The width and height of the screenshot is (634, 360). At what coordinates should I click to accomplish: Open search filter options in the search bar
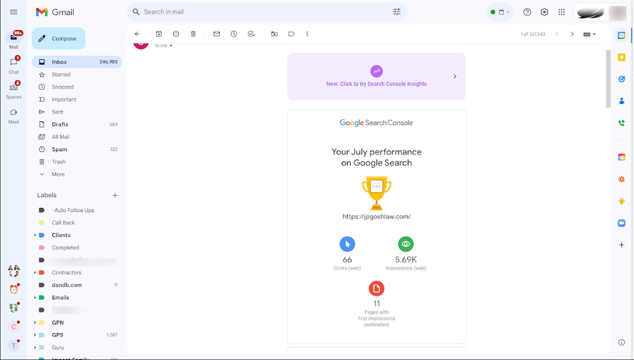tap(397, 12)
